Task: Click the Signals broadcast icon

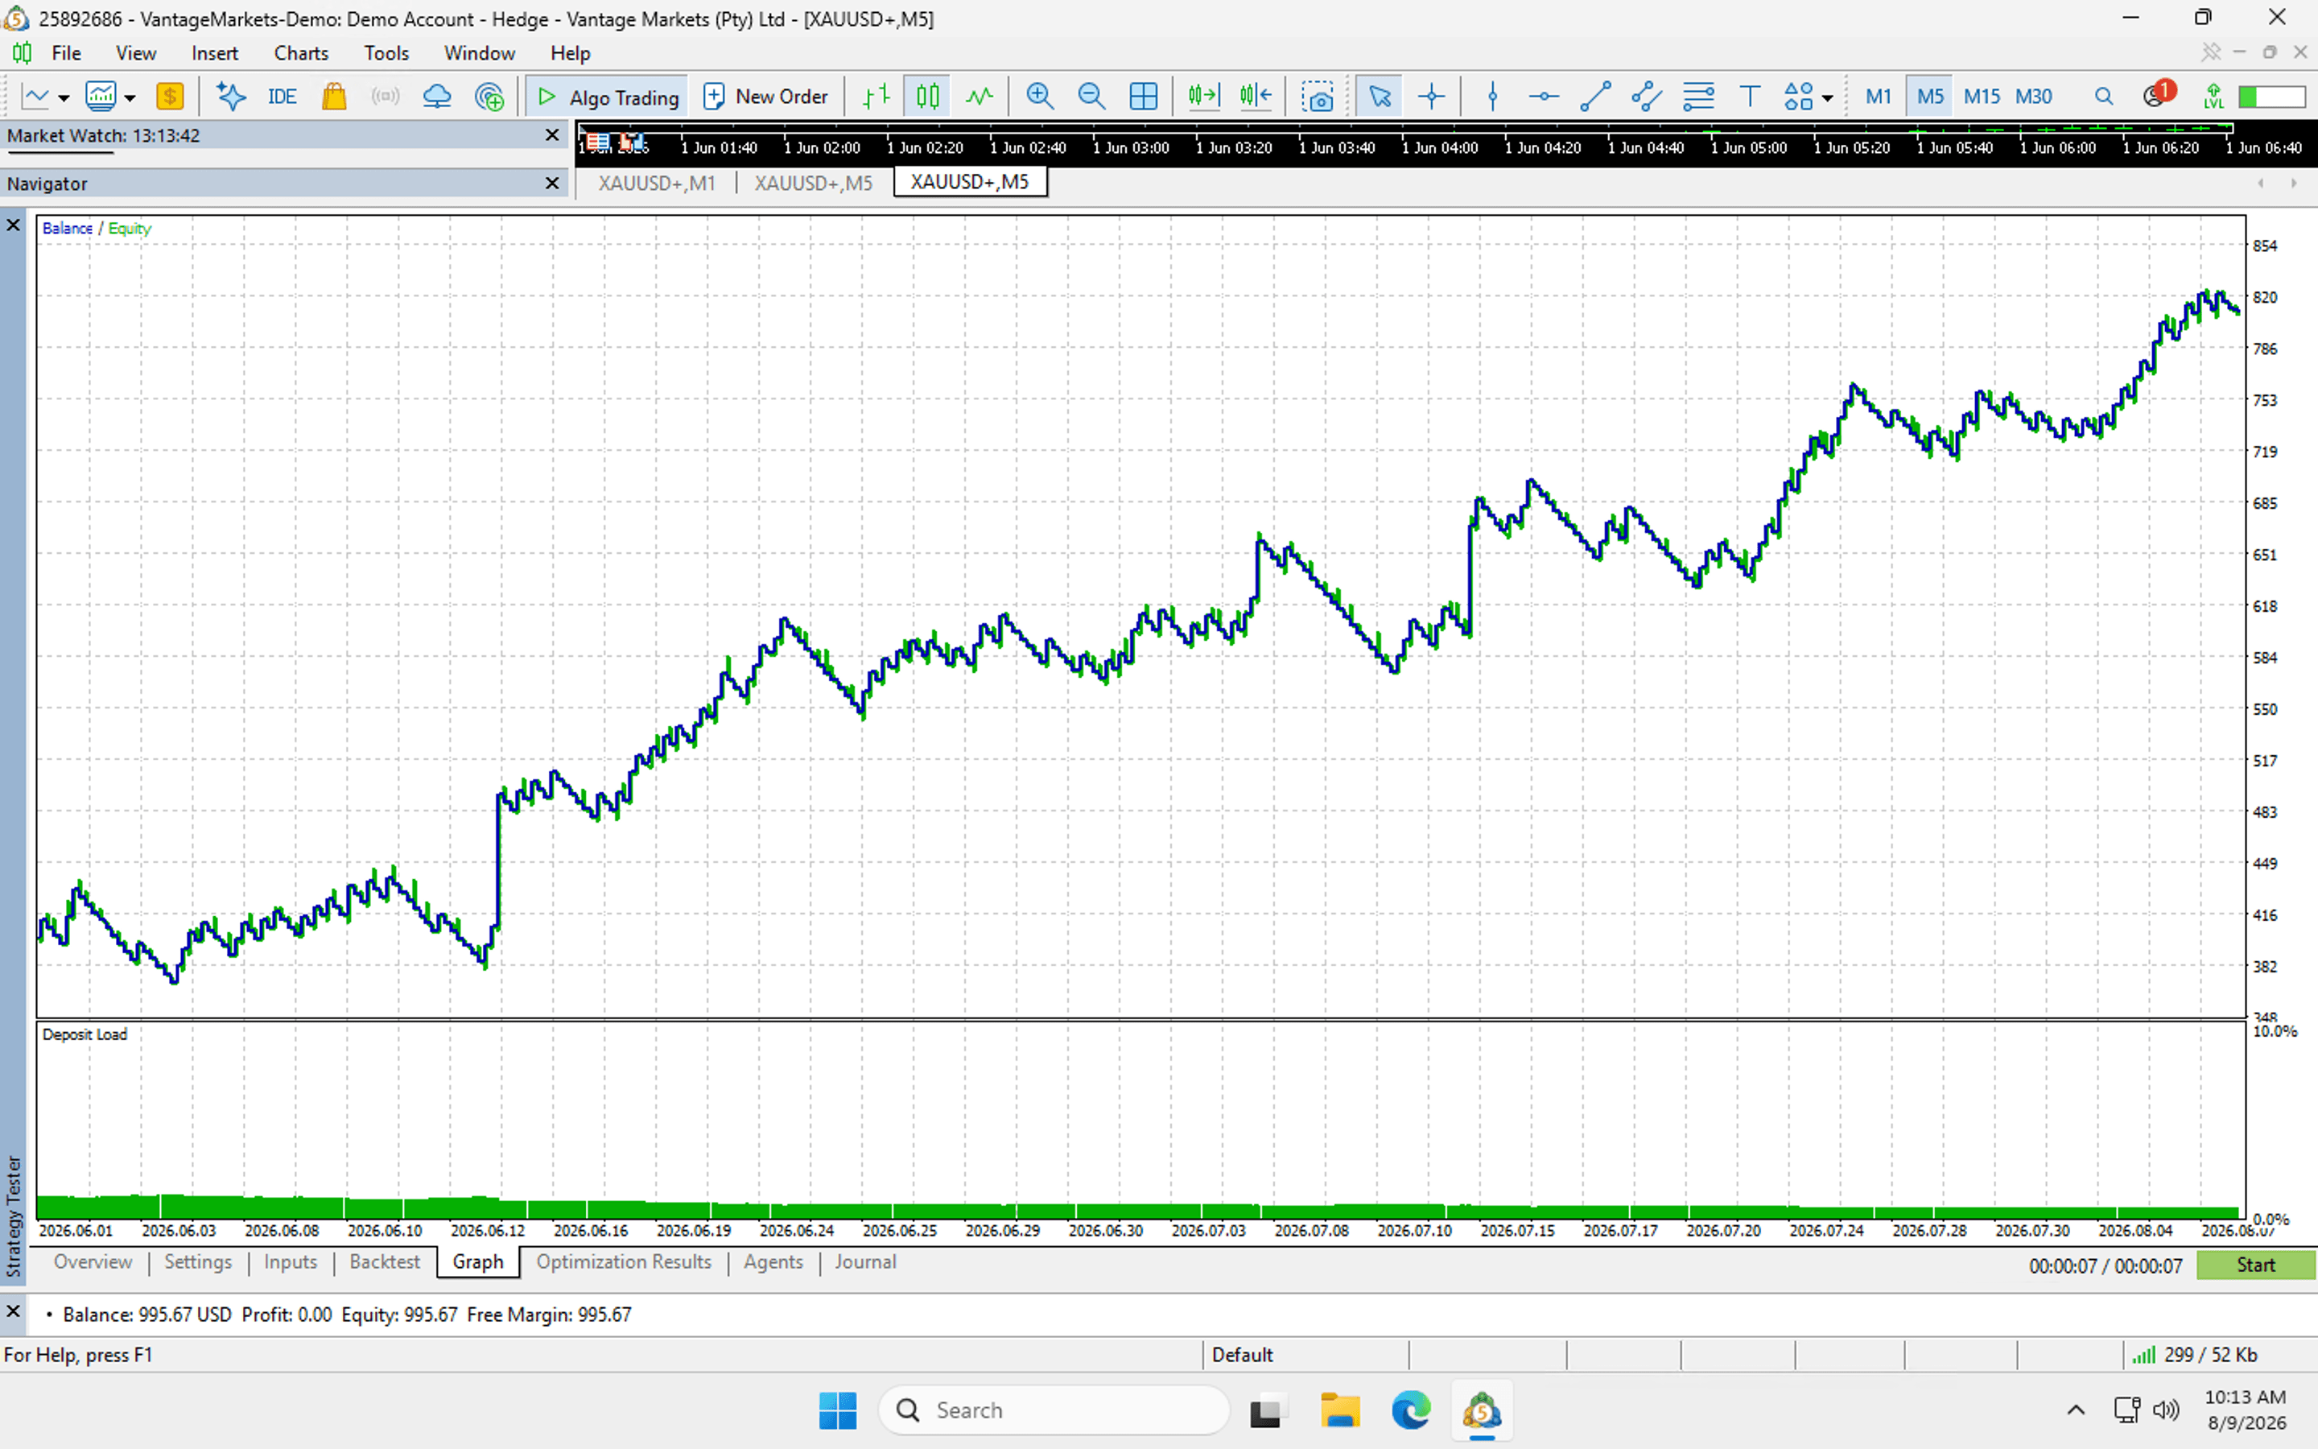Action: tap(385, 97)
